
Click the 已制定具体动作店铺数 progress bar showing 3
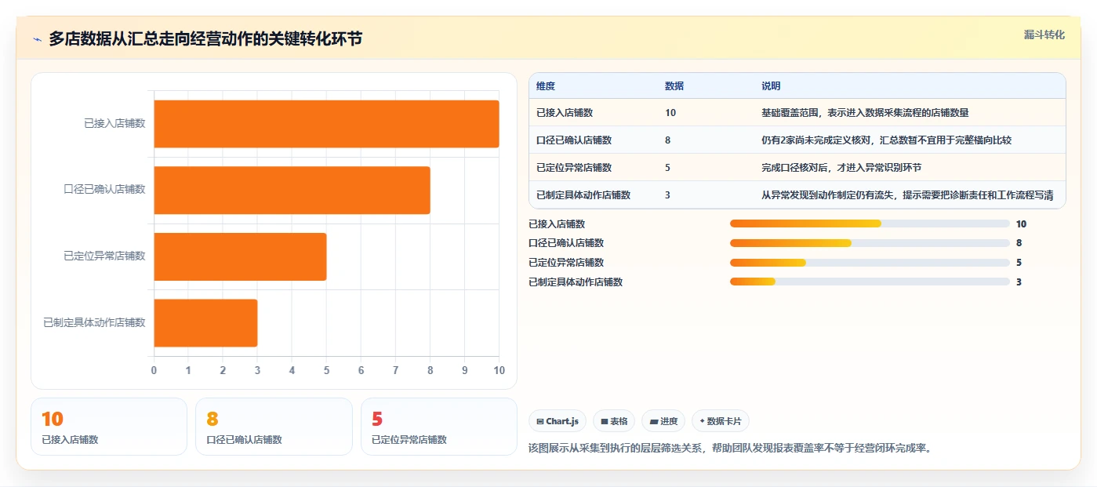870,282
